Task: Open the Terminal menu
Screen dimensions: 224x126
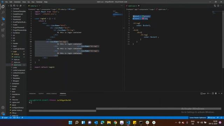Action: pos(39,2)
